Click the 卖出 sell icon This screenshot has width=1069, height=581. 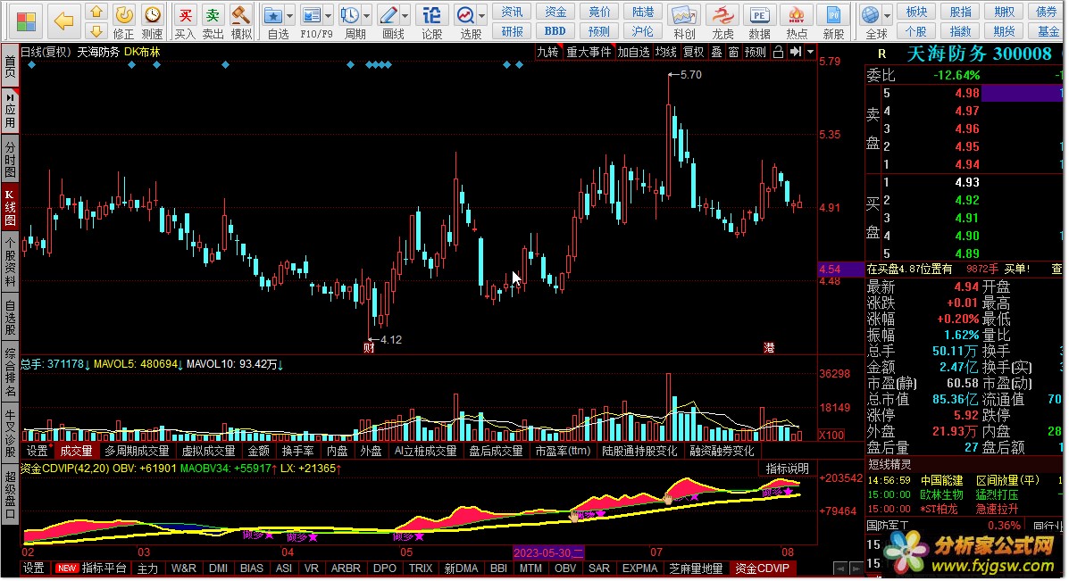213,21
